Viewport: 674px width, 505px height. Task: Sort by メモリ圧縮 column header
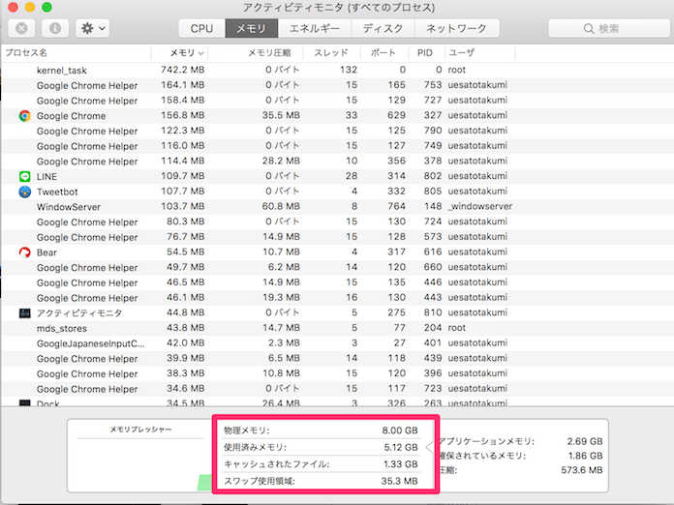pyautogui.click(x=256, y=53)
